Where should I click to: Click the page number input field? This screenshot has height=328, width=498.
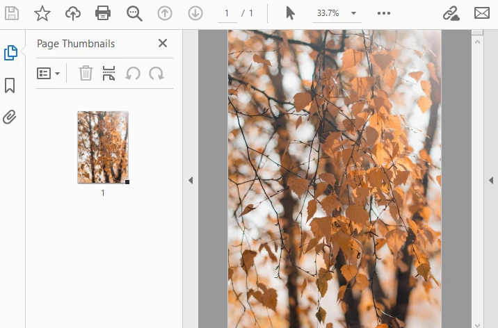click(x=227, y=13)
